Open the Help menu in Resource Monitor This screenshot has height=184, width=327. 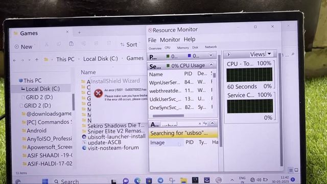point(190,39)
